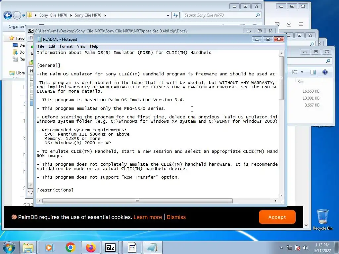Open Windows Start menu
Viewport: 339px width, 254px height.
click(9, 247)
